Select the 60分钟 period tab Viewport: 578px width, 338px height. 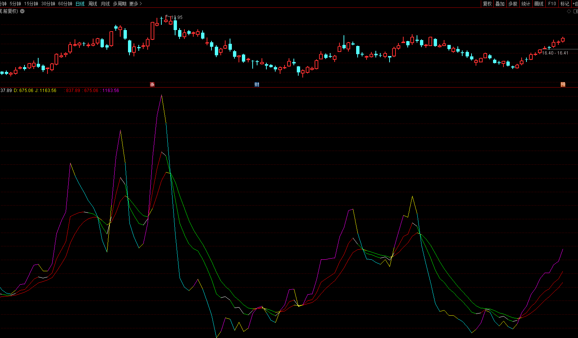pos(65,4)
